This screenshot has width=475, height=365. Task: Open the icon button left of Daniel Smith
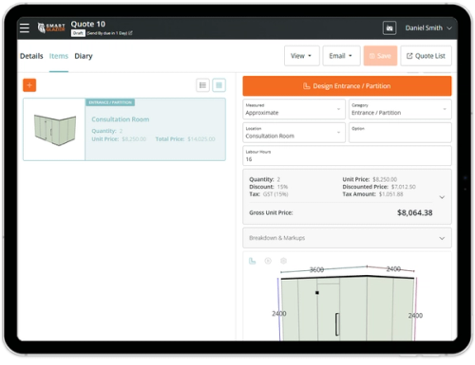click(x=389, y=28)
